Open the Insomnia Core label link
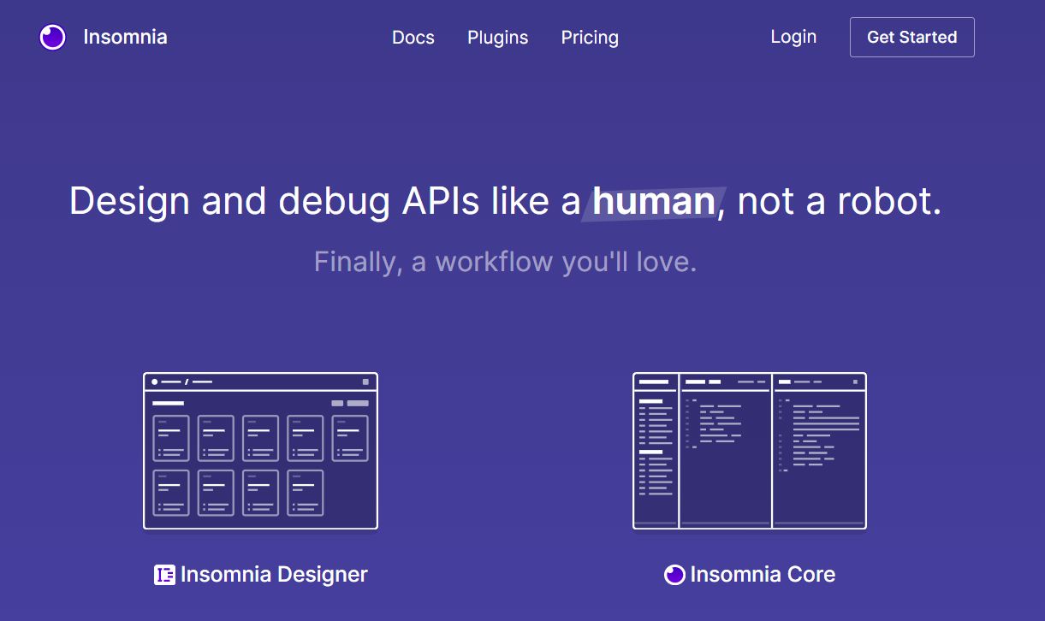1045x621 pixels. click(763, 575)
